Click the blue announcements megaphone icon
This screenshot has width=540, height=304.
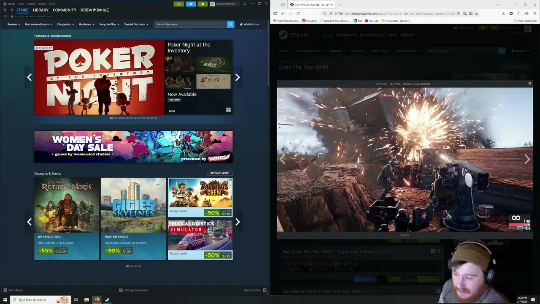pos(191,4)
